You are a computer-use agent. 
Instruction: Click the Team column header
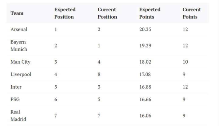[17, 13]
